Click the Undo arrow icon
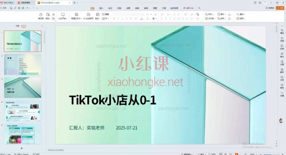The image size is (286, 155). [27, 8]
